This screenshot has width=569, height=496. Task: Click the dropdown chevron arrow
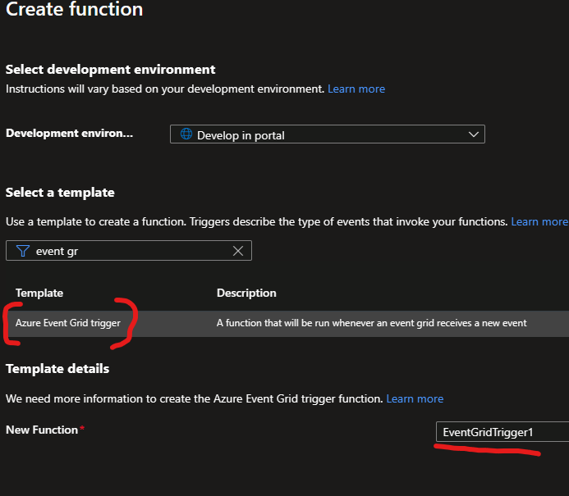[x=473, y=134]
